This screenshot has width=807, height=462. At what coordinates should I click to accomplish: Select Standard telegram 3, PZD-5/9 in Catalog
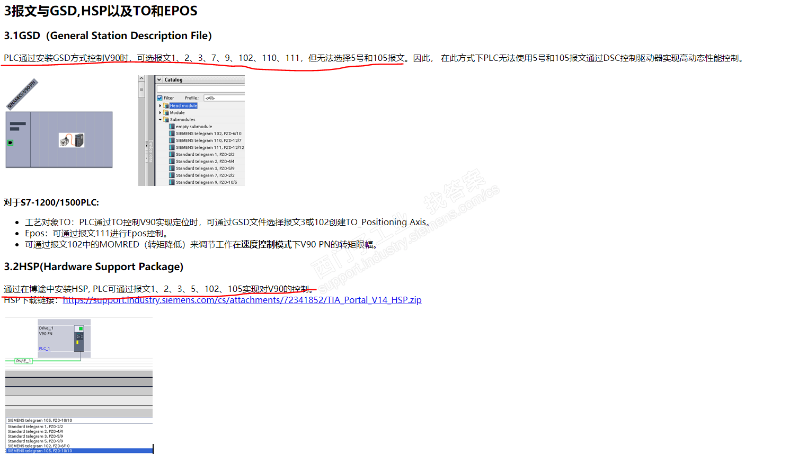pos(205,168)
